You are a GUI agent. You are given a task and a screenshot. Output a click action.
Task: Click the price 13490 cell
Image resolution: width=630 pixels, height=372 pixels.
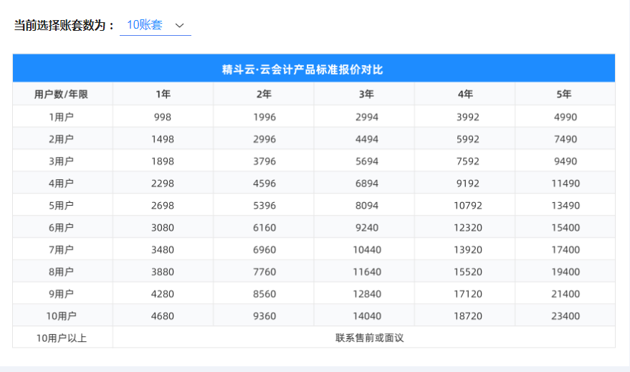(x=565, y=205)
